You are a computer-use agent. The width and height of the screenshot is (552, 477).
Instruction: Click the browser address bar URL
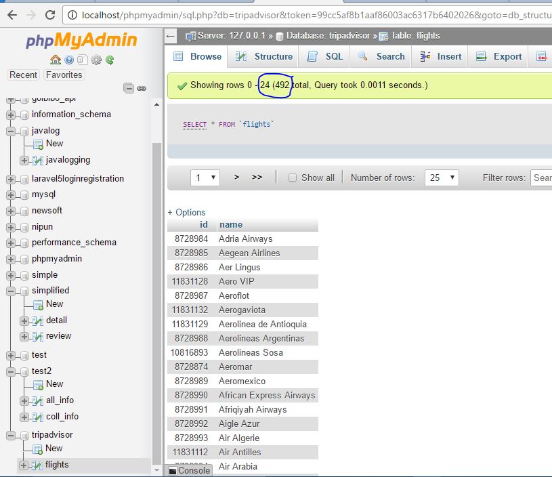pos(316,15)
